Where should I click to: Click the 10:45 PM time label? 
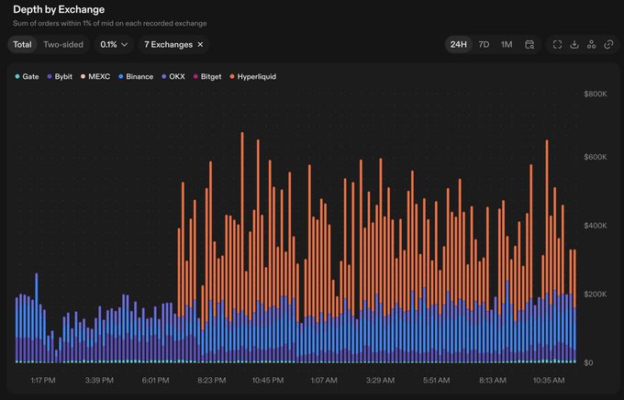click(x=268, y=380)
